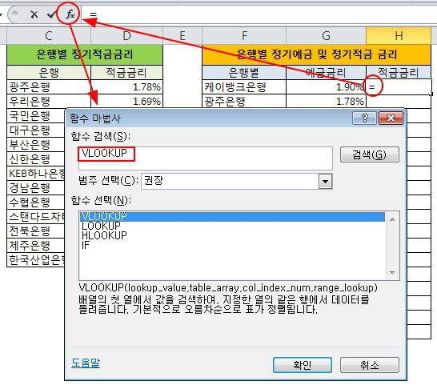Click the 확인 button
The image size is (437, 389).
click(x=303, y=365)
